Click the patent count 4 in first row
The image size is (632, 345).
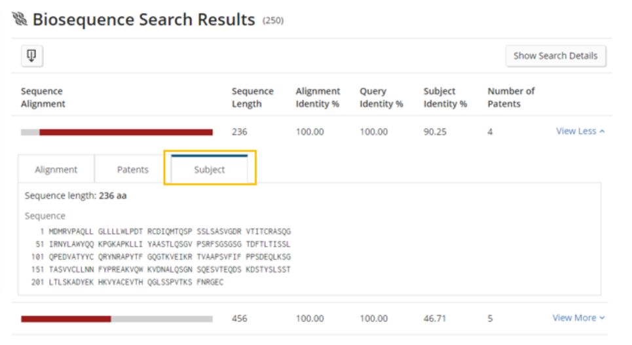click(x=491, y=132)
